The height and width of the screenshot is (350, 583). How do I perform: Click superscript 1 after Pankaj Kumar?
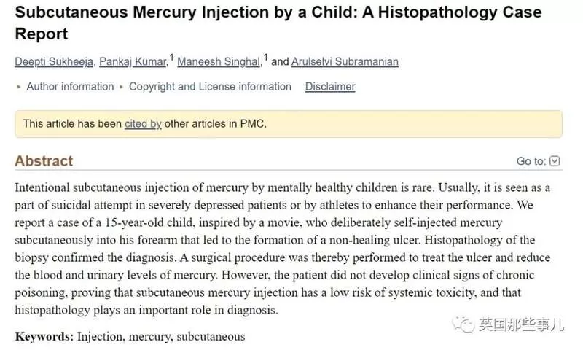tap(171, 58)
